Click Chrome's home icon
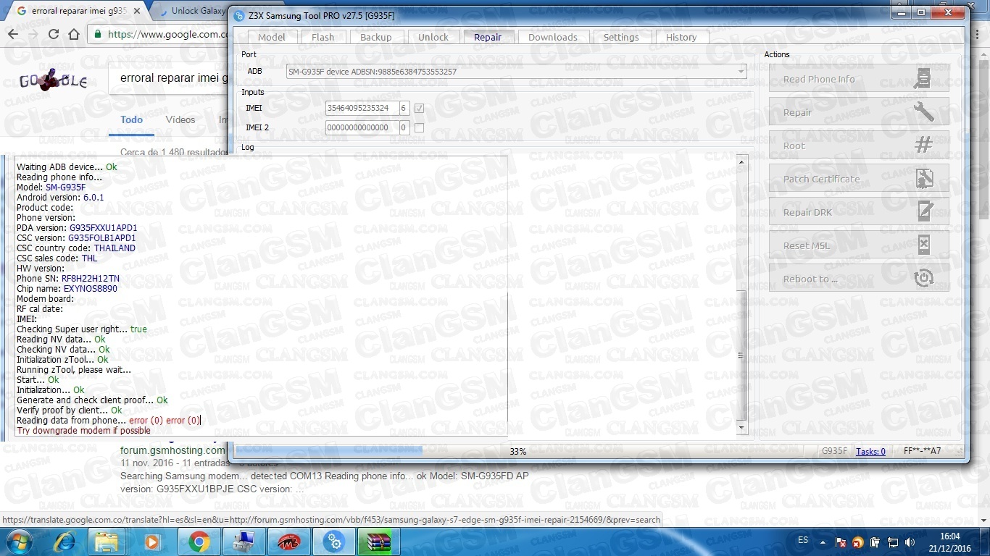Screen dimensions: 990x556 click(x=73, y=34)
